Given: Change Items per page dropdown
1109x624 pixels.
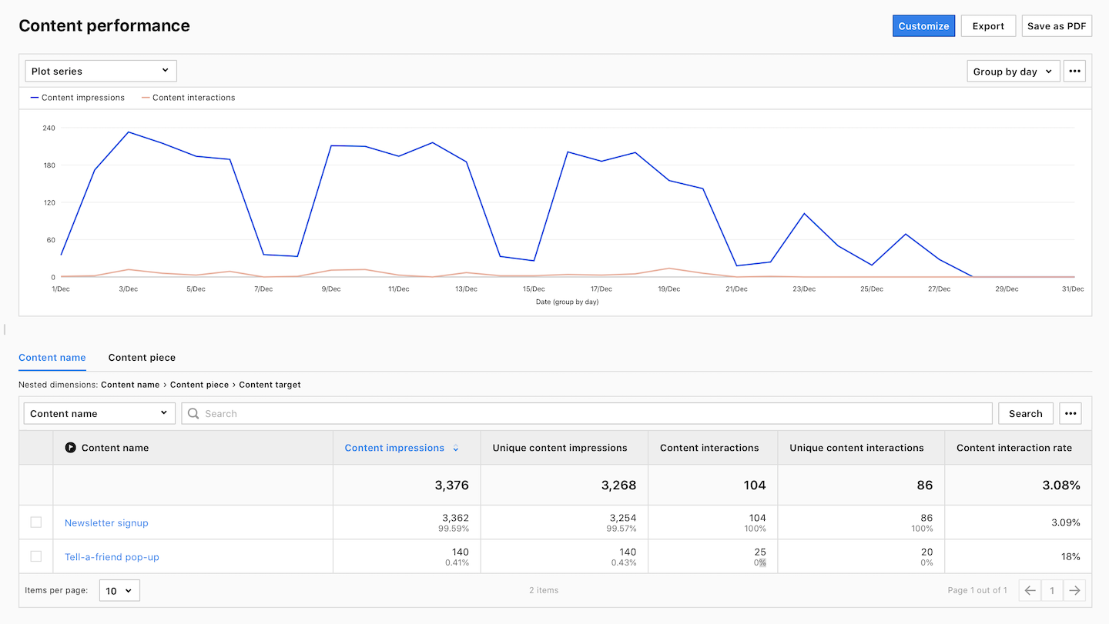Looking at the screenshot, I should (119, 591).
